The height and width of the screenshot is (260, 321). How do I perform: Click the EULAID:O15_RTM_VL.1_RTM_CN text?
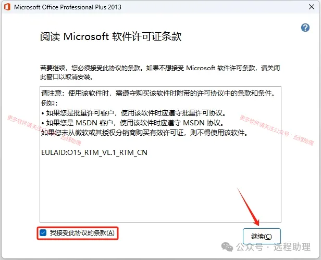[94, 152]
